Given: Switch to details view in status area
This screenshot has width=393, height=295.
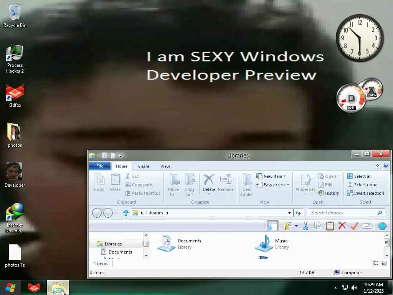Looking at the screenshot, I should coord(375,263).
